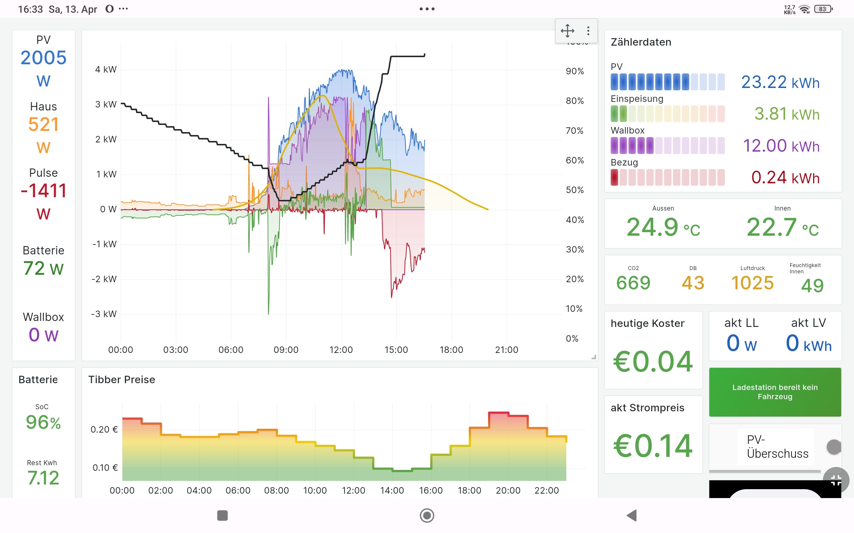Select the Einspeisung 3.81 kWh meter row
Screen dimensions: 854x533
click(715, 113)
